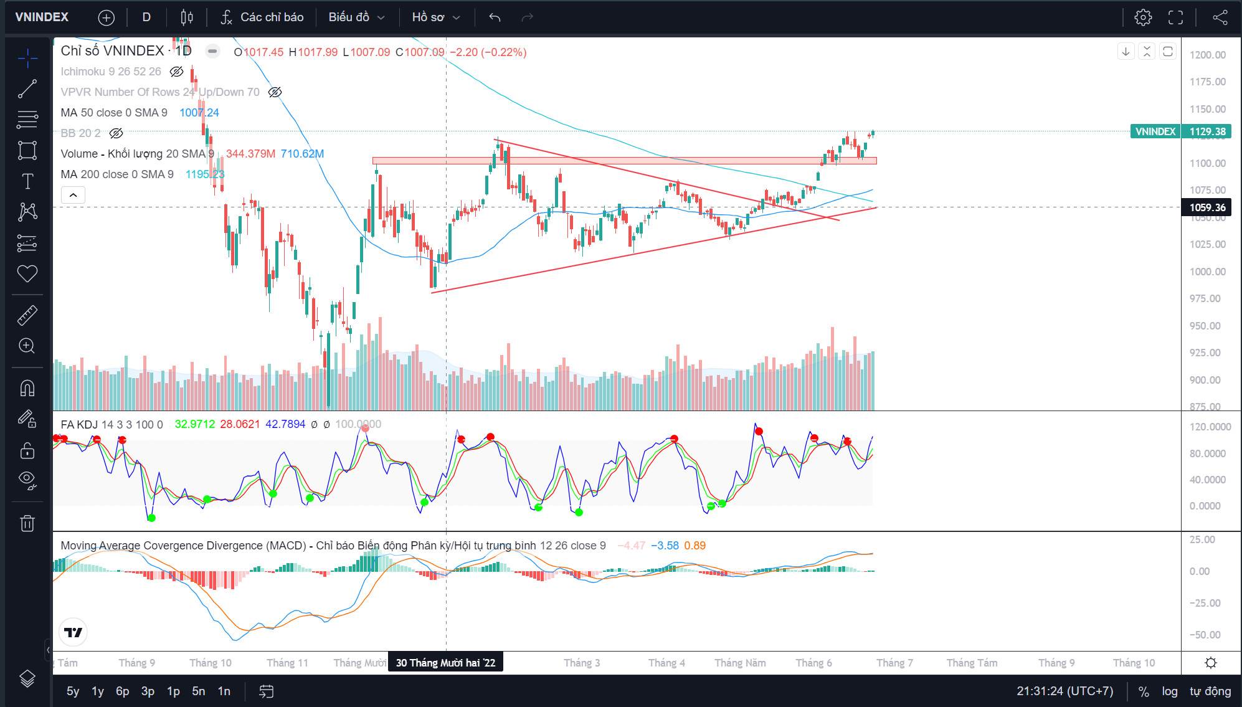Redo the chart action
This screenshot has height=707, width=1242.
pyautogui.click(x=527, y=17)
